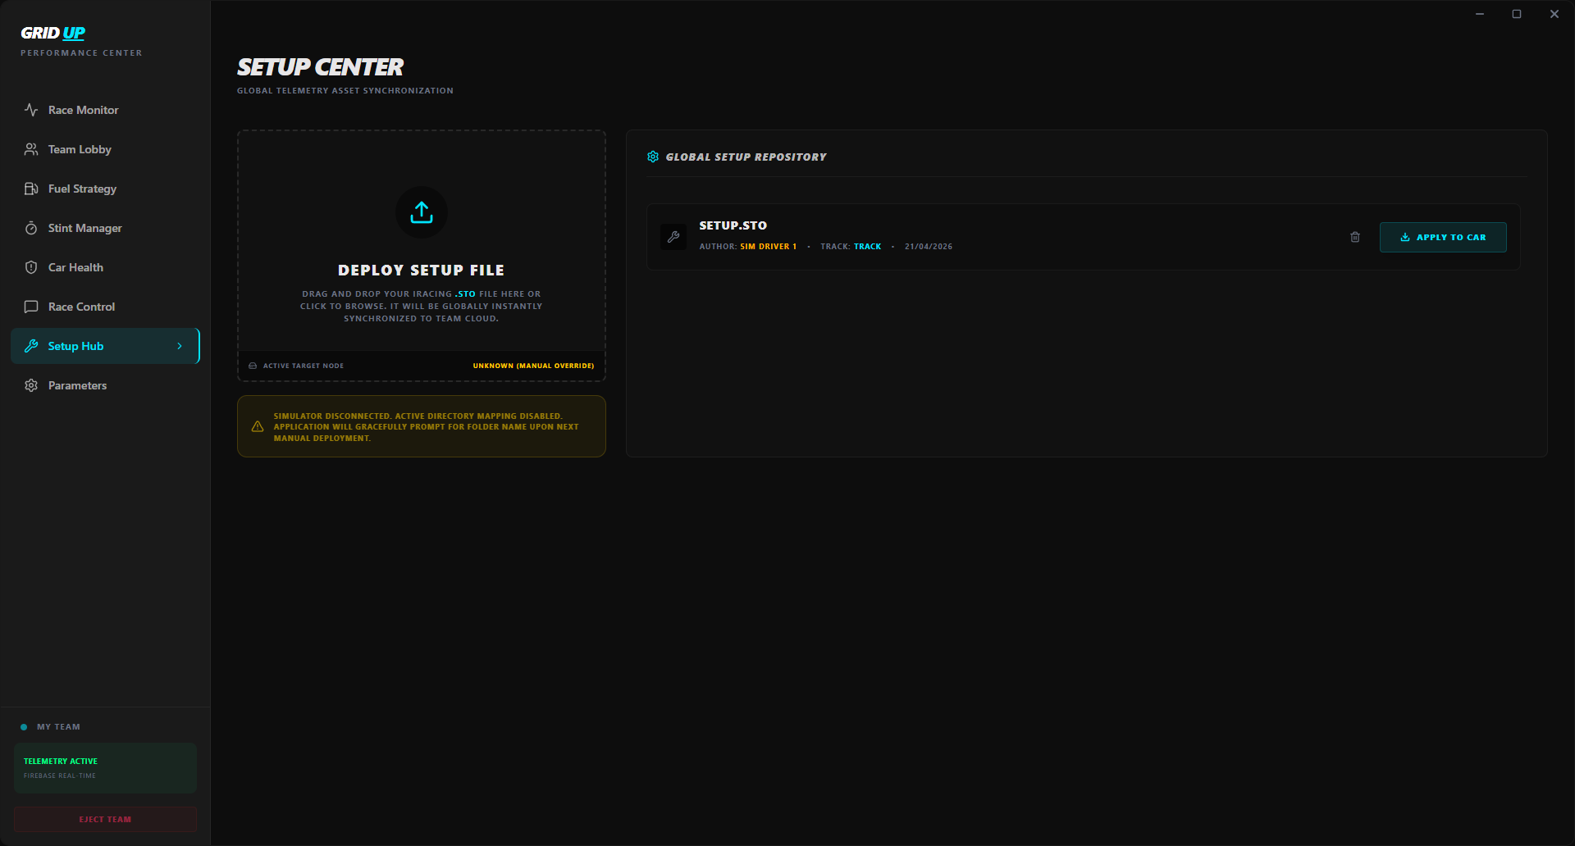Select the Car Health shield icon

[31, 266]
